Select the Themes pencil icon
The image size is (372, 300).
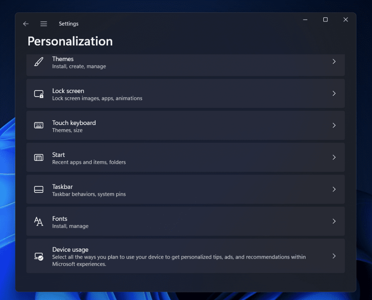click(39, 62)
